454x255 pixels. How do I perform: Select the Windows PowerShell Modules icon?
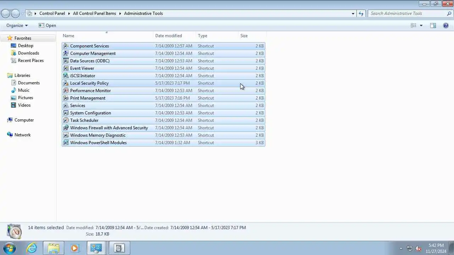click(x=66, y=143)
